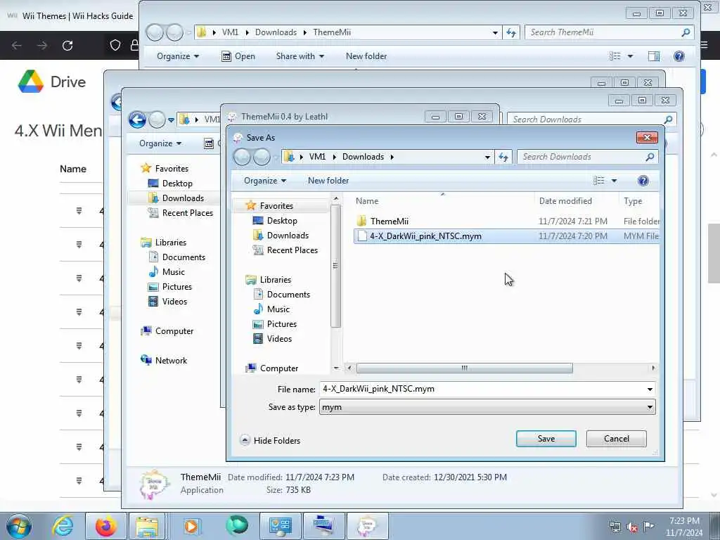Open address bar history dropdown in Save As
The height and width of the screenshot is (540, 720).
click(487, 157)
